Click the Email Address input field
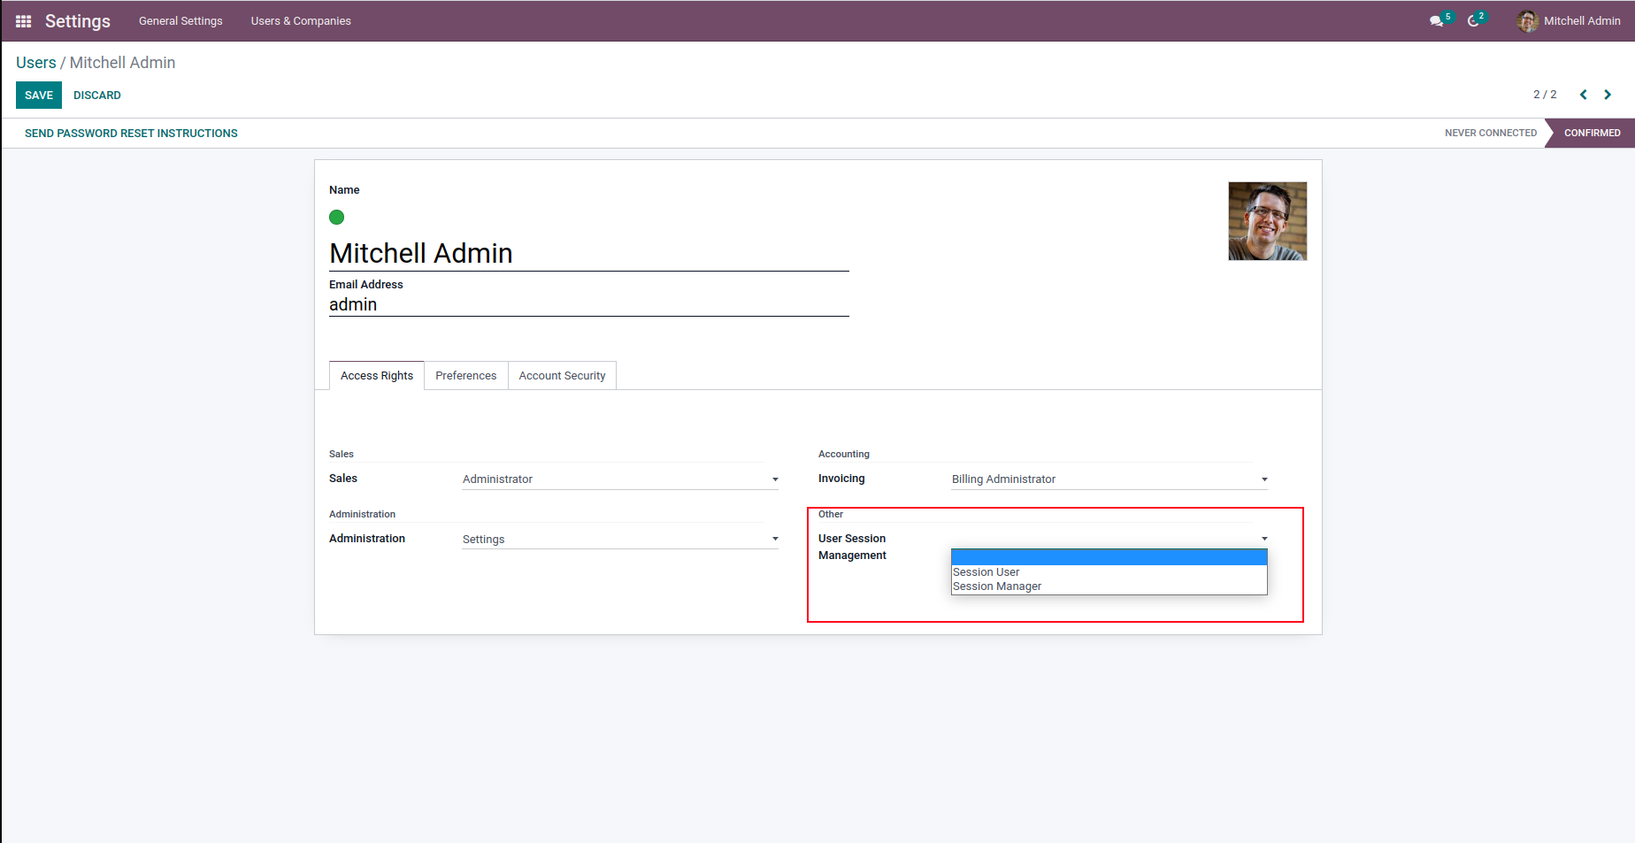The height and width of the screenshot is (843, 1635). (588, 305)
